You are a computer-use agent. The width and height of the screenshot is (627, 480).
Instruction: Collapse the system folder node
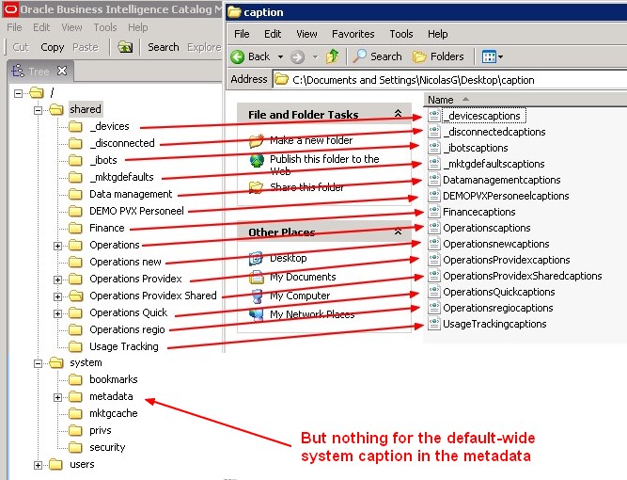tap(38, 363)
